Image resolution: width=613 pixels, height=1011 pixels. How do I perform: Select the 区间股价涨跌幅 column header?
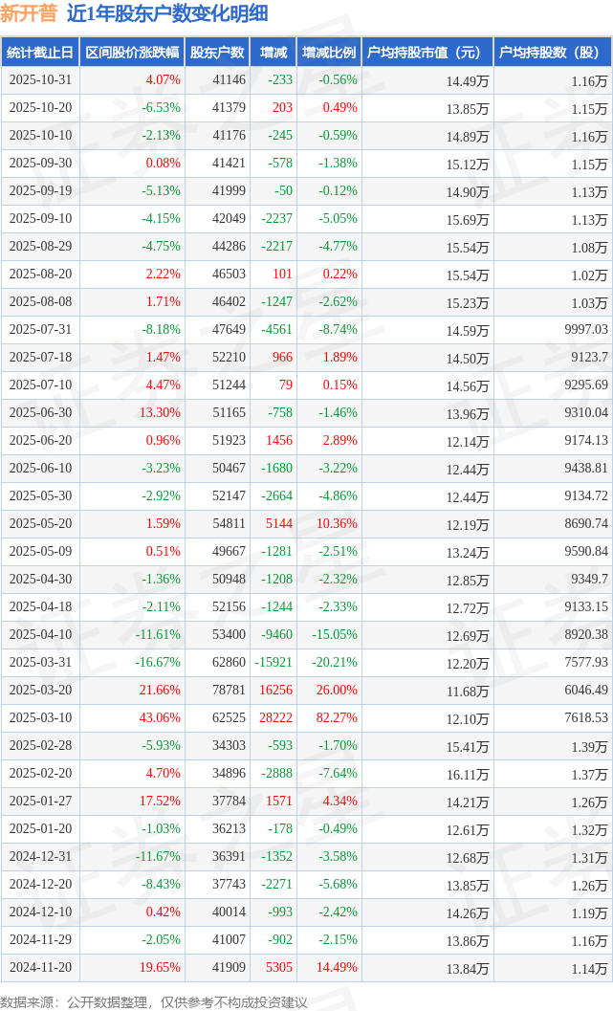tap(131, 53)
